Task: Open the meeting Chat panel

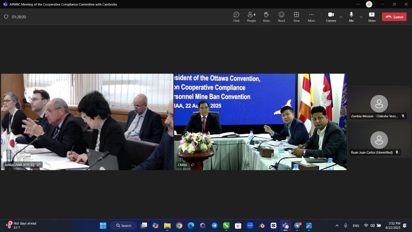Action: coord(236,17)
